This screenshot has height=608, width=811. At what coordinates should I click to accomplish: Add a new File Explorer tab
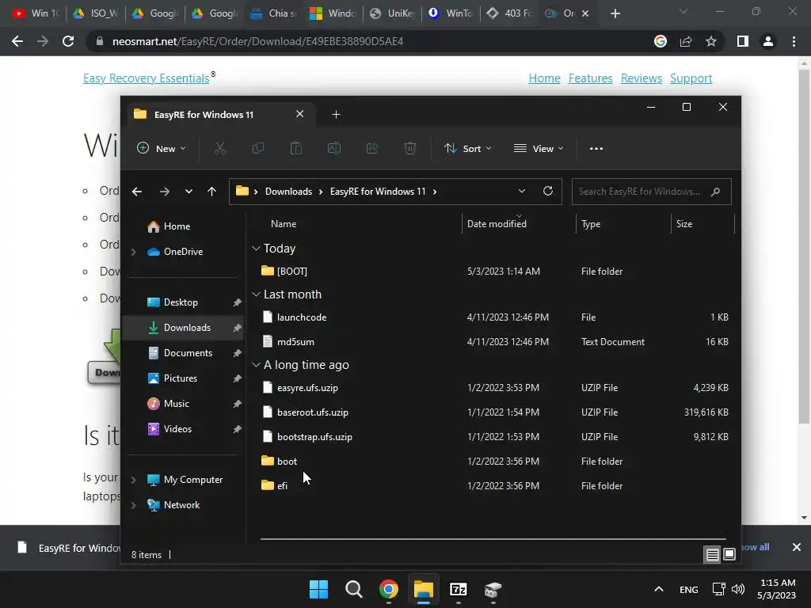point(336,114)
